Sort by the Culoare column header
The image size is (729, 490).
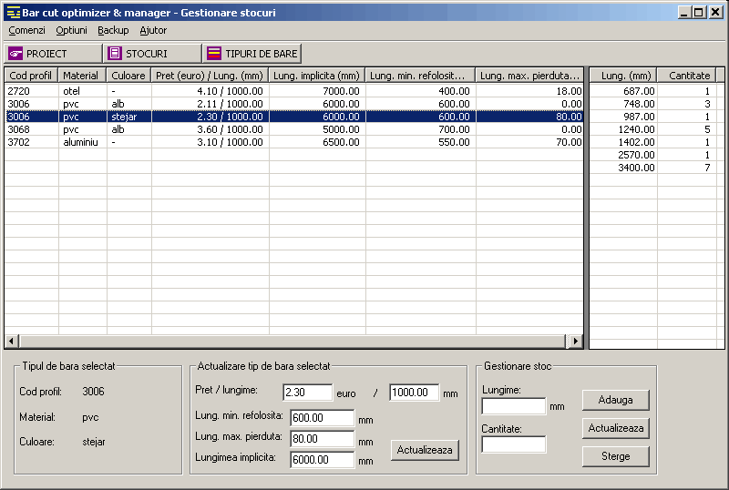click(128, 76)
